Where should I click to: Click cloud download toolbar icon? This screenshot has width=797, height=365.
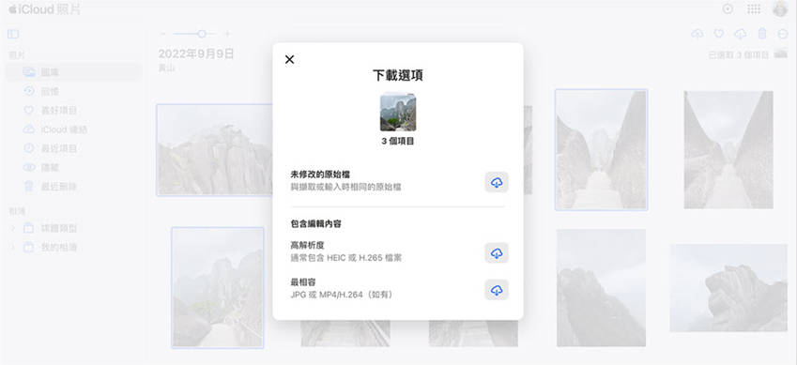741,34
